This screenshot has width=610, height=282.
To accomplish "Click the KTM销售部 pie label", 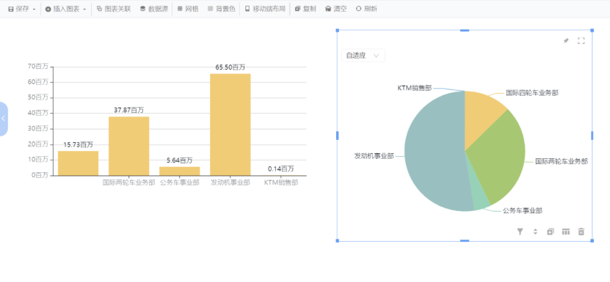I will 414,88.
